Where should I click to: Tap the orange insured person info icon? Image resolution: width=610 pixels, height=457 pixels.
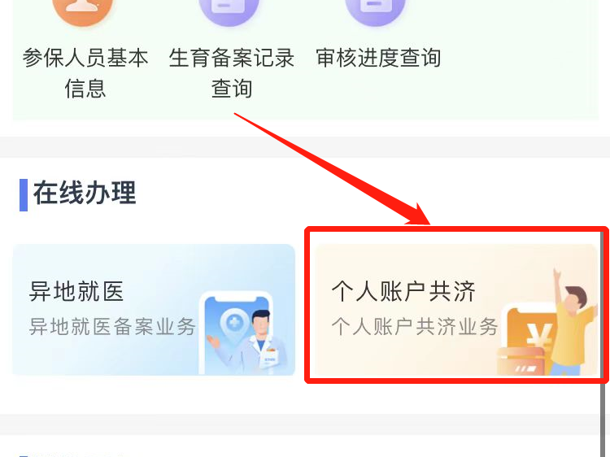[x=82, y=10]
